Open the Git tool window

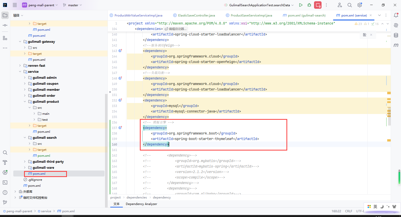pos(5,202)
